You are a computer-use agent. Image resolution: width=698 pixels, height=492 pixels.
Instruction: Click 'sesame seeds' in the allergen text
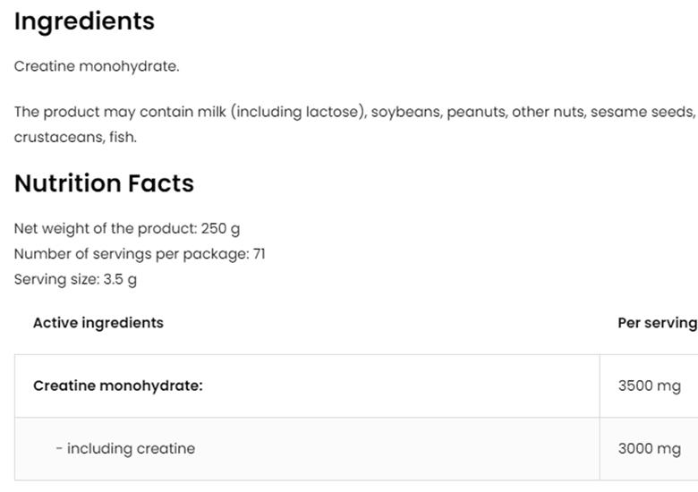(x=642, y=112)
